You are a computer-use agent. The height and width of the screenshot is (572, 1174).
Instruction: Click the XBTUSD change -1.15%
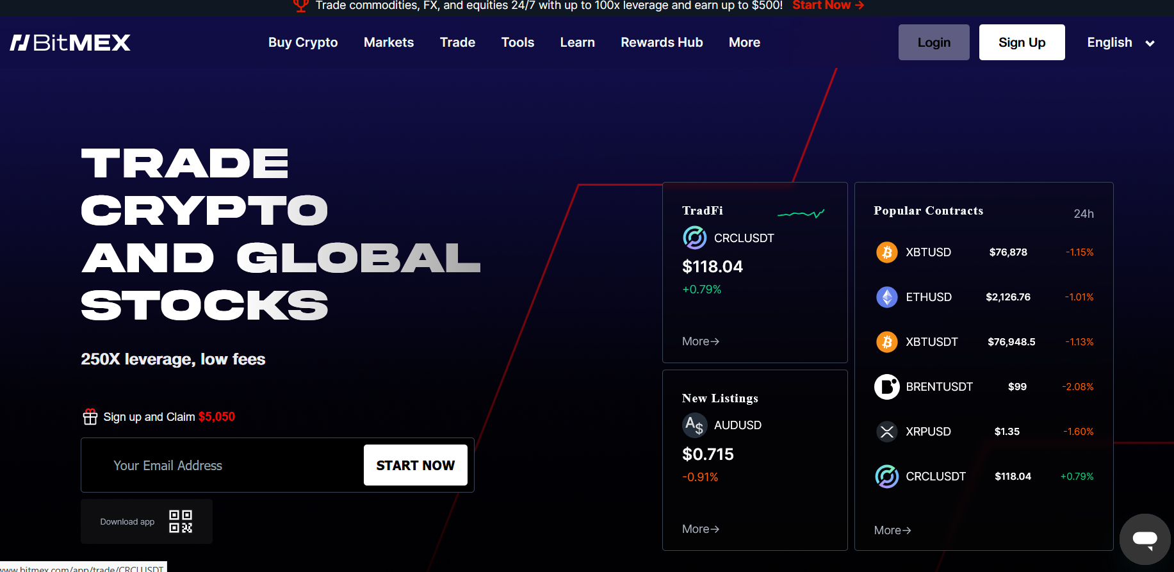[1080, 252]
